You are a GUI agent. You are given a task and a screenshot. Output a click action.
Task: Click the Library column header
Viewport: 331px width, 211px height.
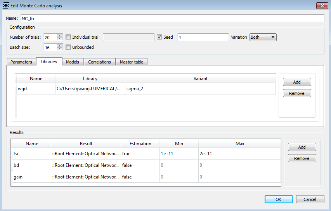[90, 79]
